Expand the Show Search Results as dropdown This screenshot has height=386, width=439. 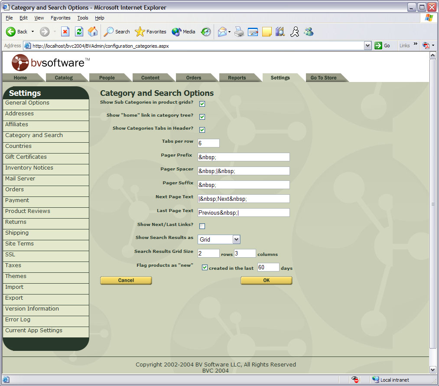(x=236, y=239)
